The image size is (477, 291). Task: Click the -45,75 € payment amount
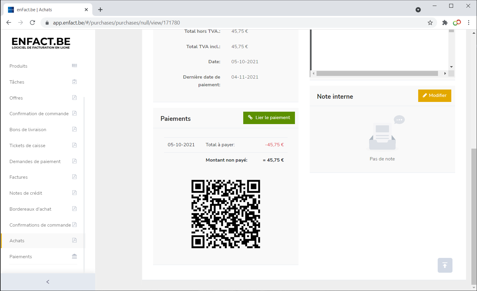(274, 145)
